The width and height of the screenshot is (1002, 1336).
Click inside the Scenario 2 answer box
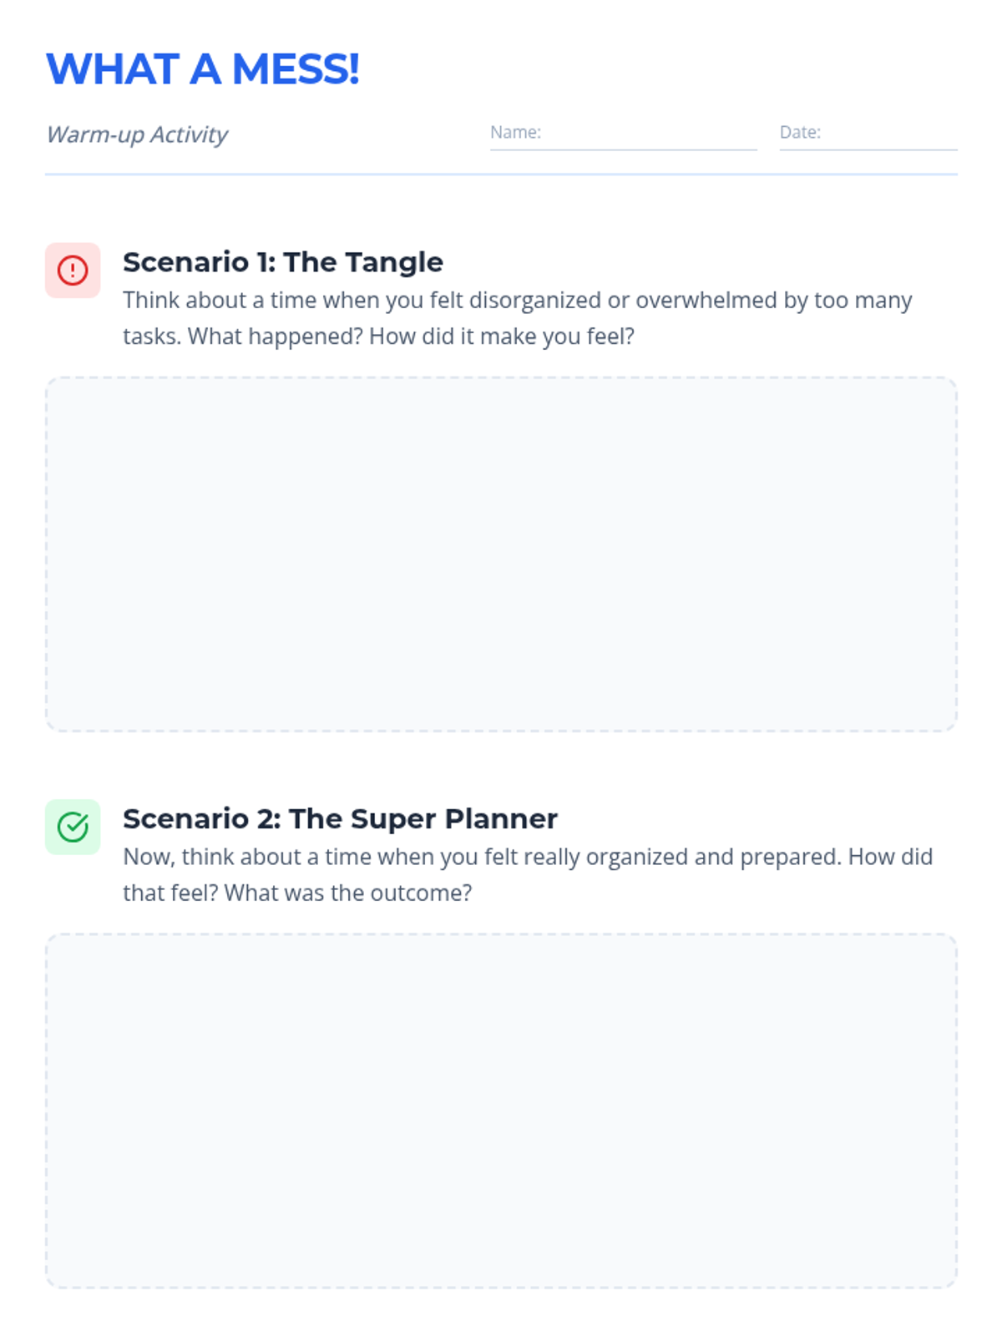[501, 1111]
